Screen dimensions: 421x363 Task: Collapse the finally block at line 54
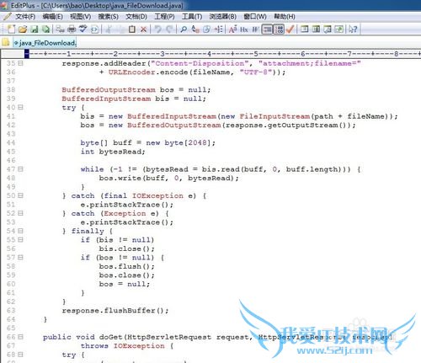point(20,231)
